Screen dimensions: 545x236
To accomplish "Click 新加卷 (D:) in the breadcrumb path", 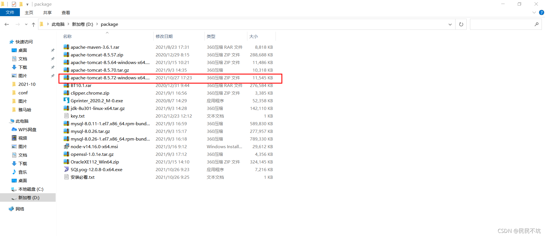I will point(83,24).
